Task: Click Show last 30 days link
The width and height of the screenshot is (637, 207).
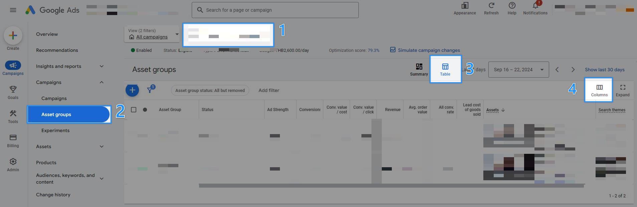Action: 605,70
